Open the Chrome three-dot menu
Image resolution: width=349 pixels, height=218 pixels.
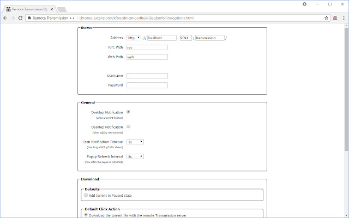click(344, 18)
